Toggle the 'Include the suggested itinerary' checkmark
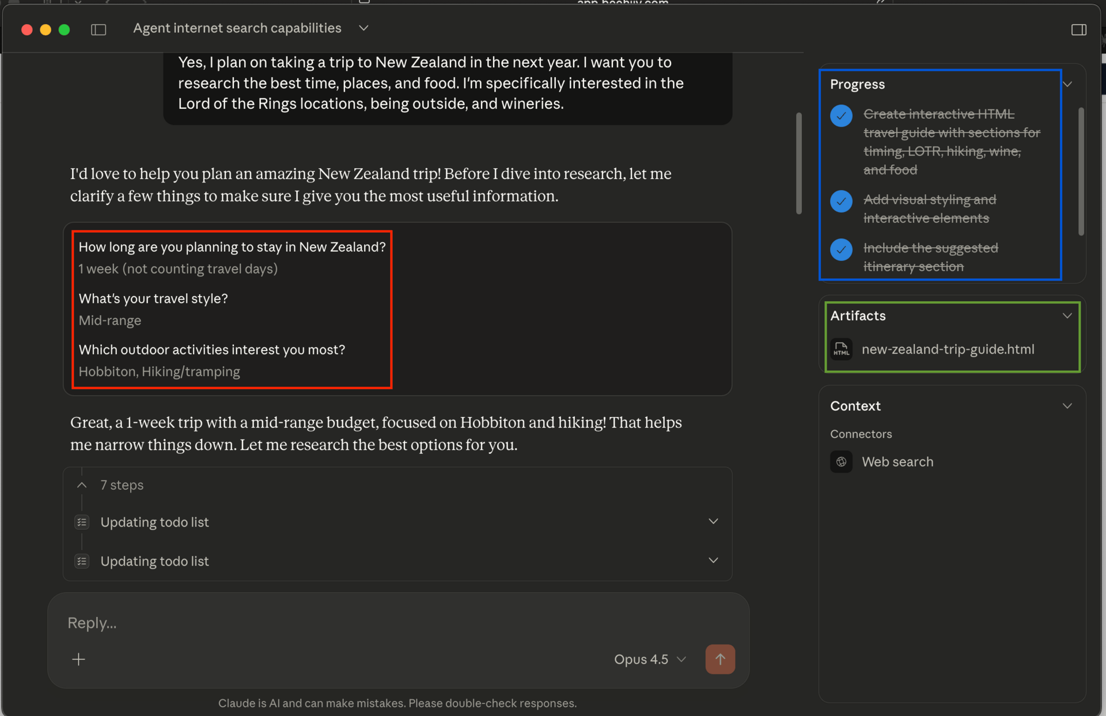This screenshot has height=716, width=1106. click(841, 249)
